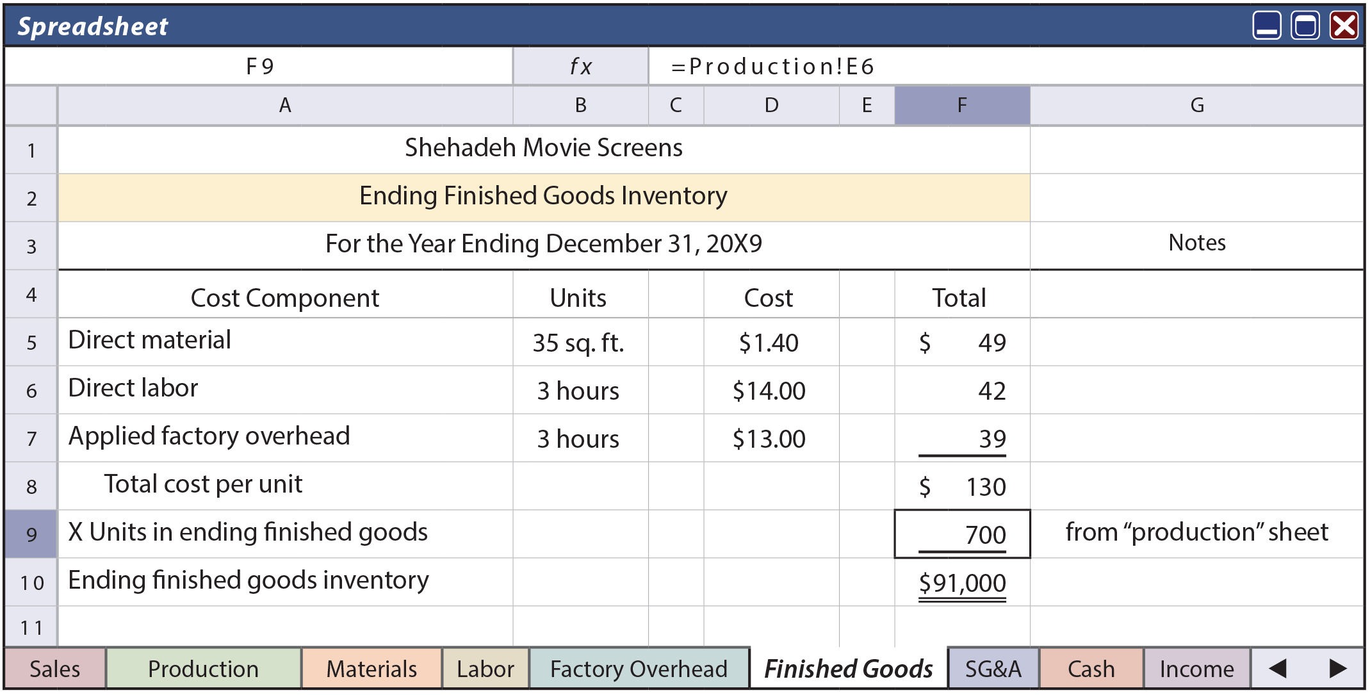Close the Spreadsheet window
The height and width of the screenshot is (695, 1370).
click(x=1343, y=26)
